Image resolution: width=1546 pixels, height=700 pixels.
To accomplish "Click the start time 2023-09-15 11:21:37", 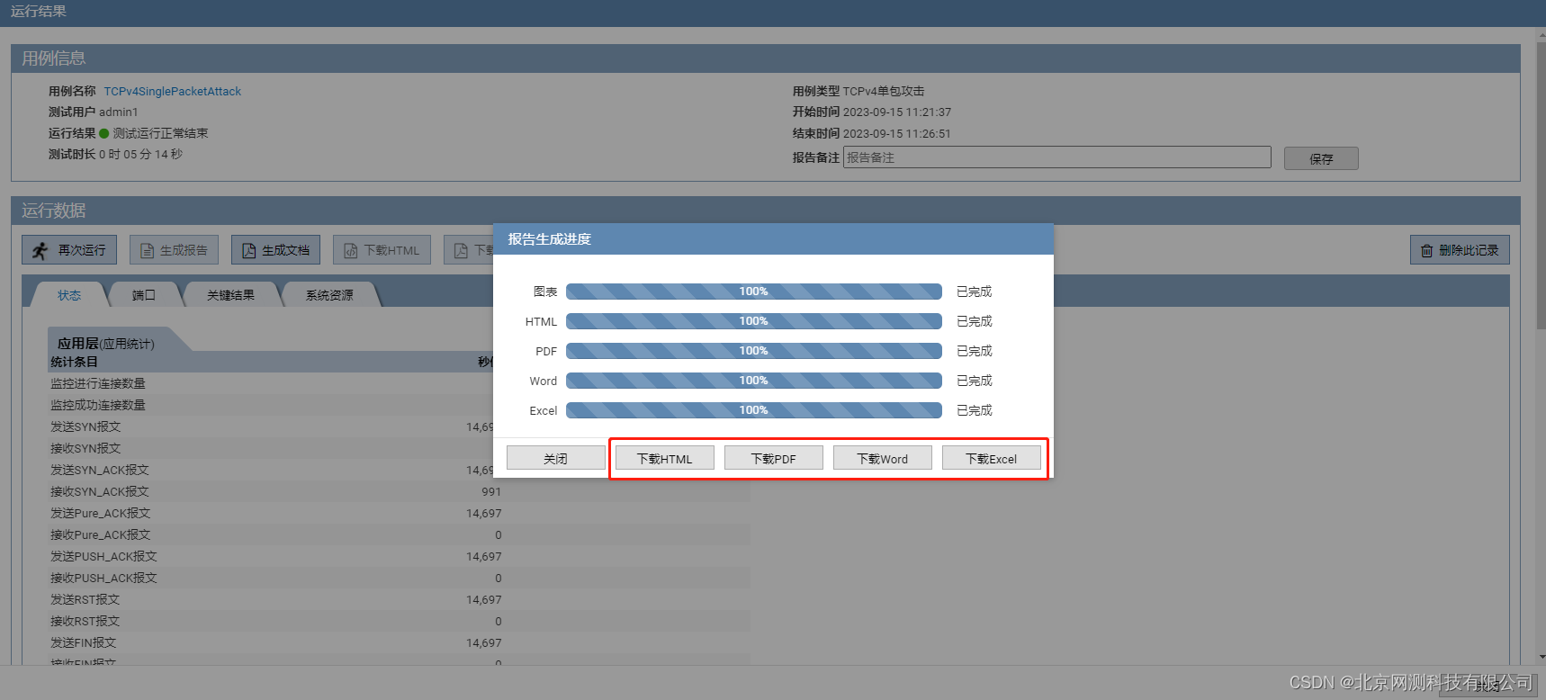I will coord(897,112).
